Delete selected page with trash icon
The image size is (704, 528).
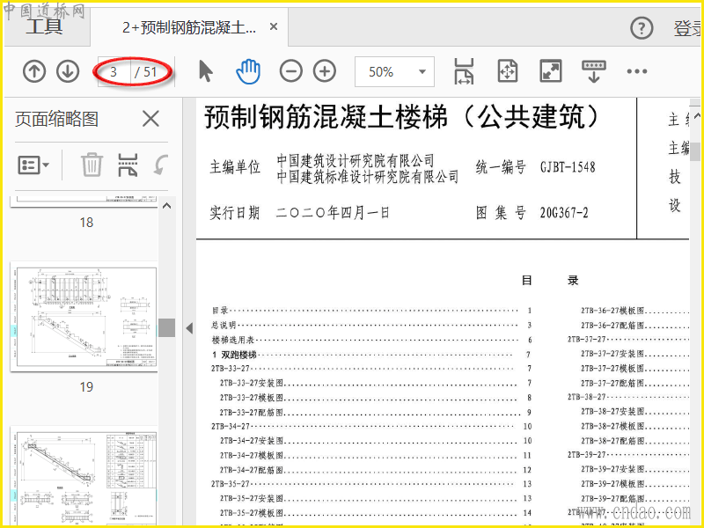[92, 165]
